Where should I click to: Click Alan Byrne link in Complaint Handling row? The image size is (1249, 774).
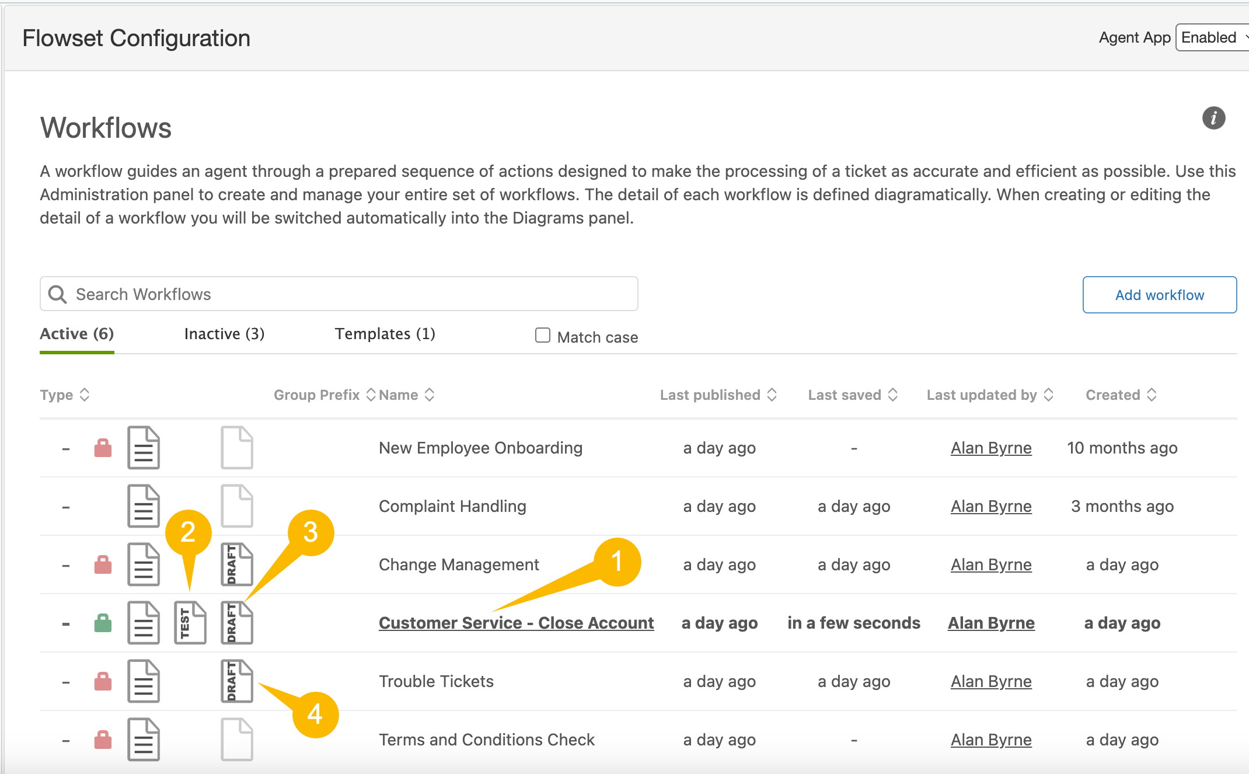(x=991, y=506)
